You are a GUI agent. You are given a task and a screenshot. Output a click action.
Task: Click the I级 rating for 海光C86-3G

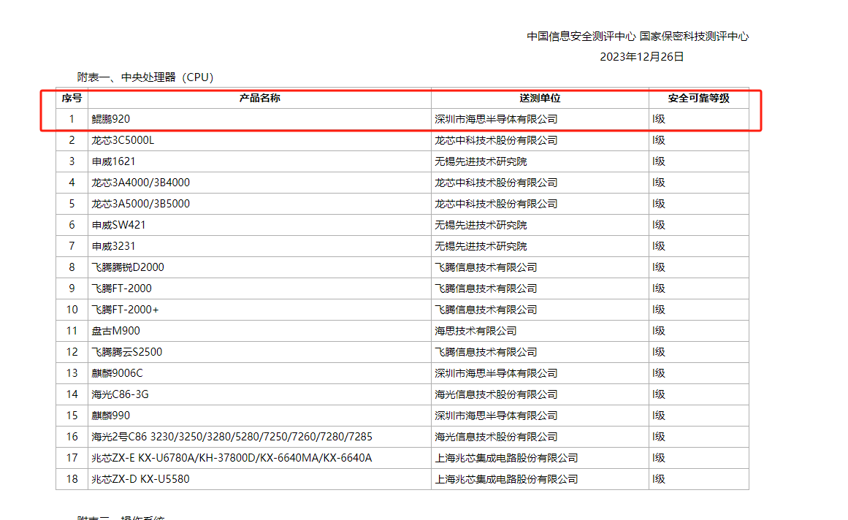659,394
